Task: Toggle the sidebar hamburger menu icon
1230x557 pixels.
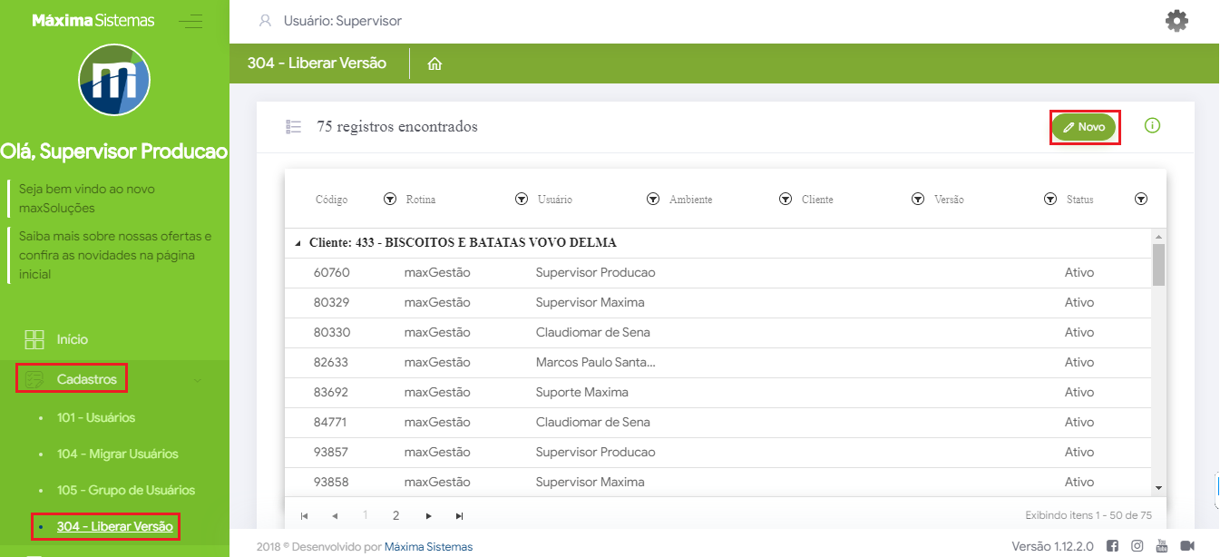Action: pos(190,21)
